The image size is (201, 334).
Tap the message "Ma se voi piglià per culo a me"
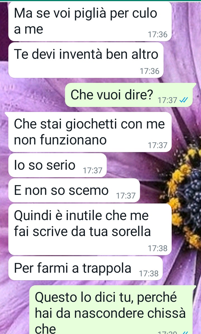pos(90,21)
